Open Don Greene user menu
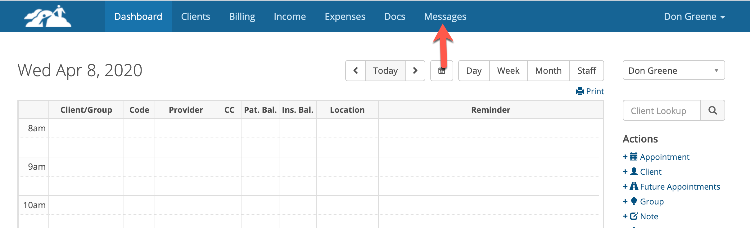The image size is (750, 228). [694, 16]
